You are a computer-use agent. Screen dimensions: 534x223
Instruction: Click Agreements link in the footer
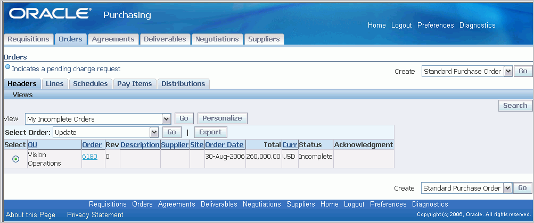176,204
